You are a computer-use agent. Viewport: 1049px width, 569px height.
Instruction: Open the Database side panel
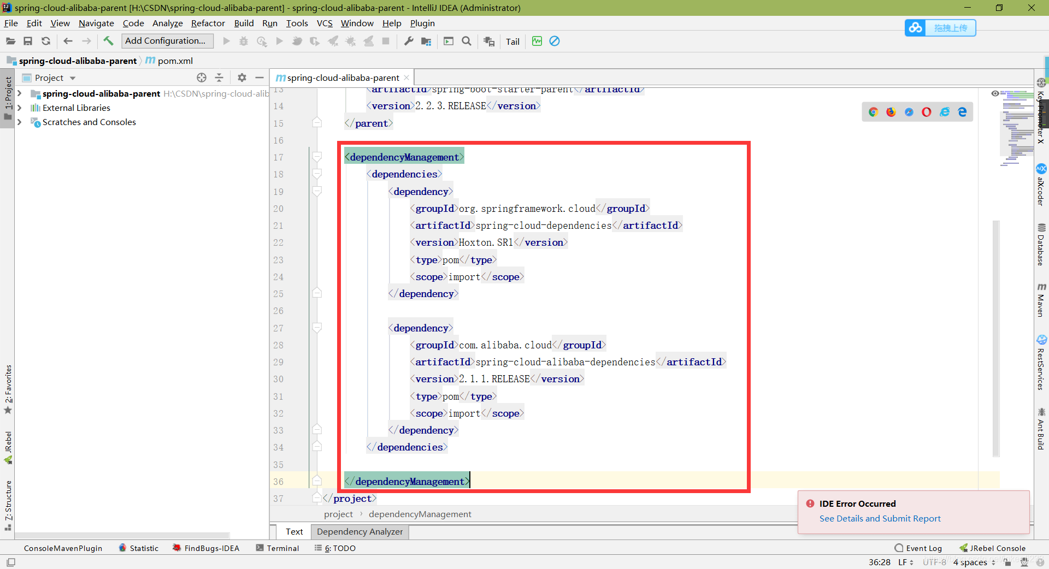pyautogui.click(x=1041, y=244)
